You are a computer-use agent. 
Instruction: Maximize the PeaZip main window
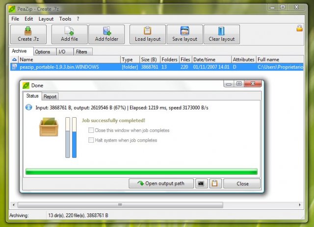pyautogui.click(x=283, y=7)
